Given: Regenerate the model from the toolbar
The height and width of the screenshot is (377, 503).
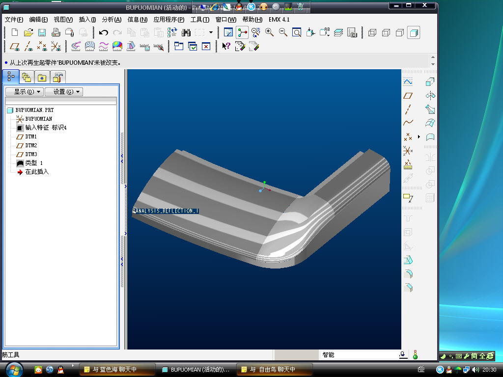Looking at the screenshot, I should (172, 32).
